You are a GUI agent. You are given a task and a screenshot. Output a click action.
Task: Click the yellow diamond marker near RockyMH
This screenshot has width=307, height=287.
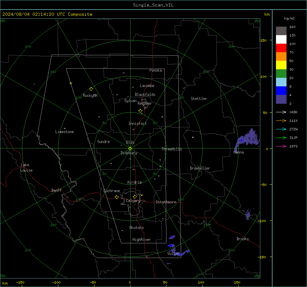(x=91, y=89)
